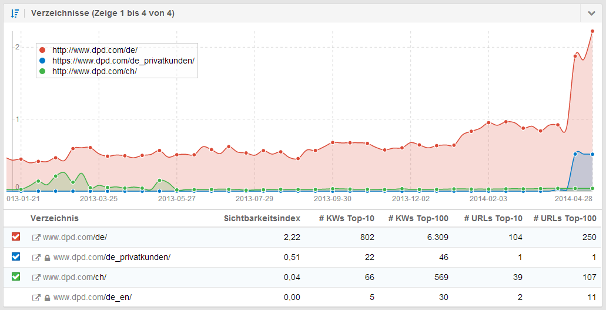This screenshot has width=606, height=310.
Task: Click the lock icon beside de_privatkunden
Action: pos(47,257)
